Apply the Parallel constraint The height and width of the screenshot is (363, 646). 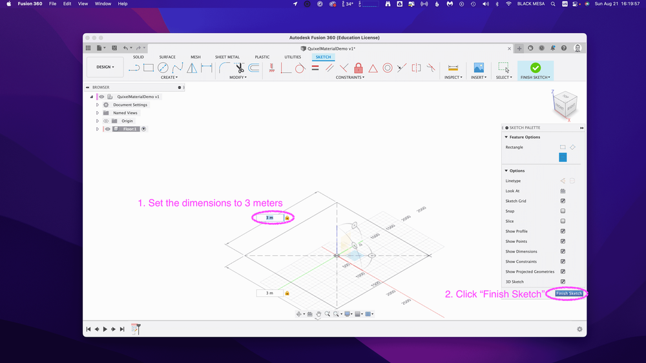pyautogui.click(x=329, y=68)
